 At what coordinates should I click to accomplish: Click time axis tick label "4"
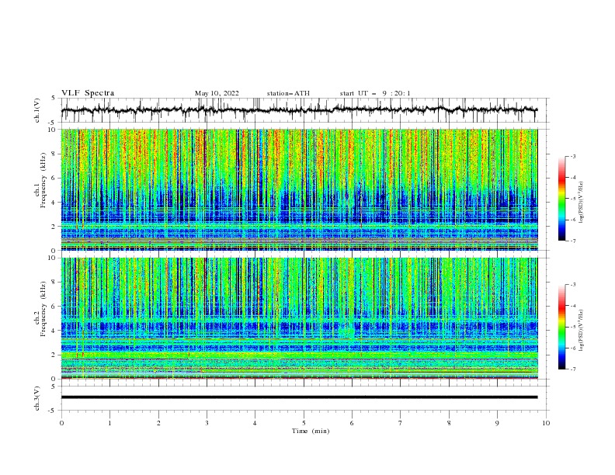[255, 423]
